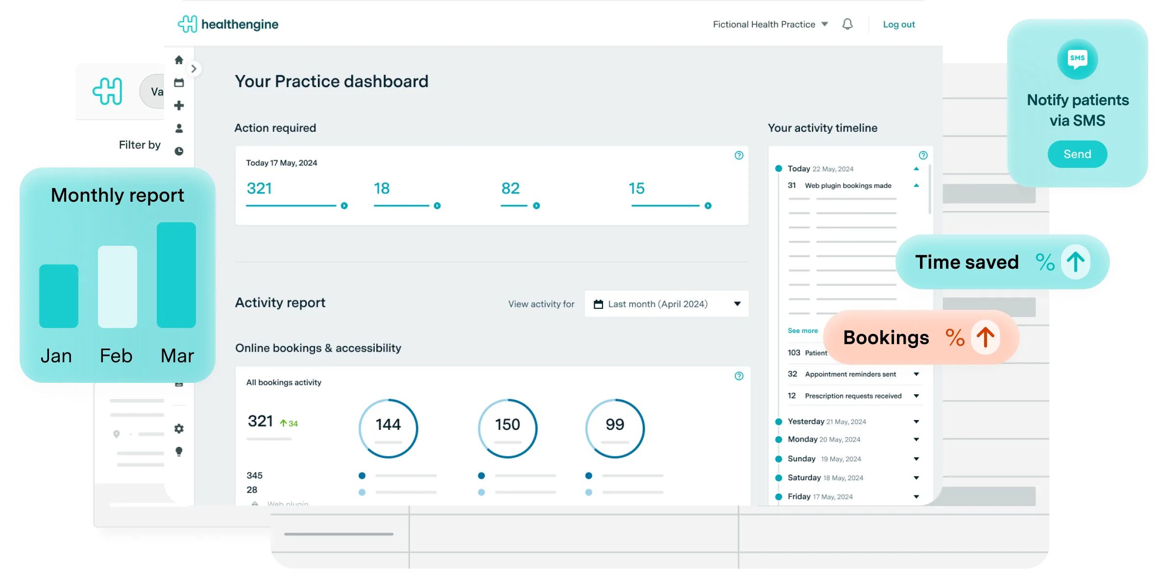Image resolution: width=1158 pixels, height=587 pixels.
Task: Expand the Saturday 18 May timeline entry
Action: [x=916, y=477]
